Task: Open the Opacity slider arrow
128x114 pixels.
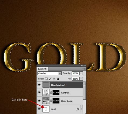Action: coord(81,73)
